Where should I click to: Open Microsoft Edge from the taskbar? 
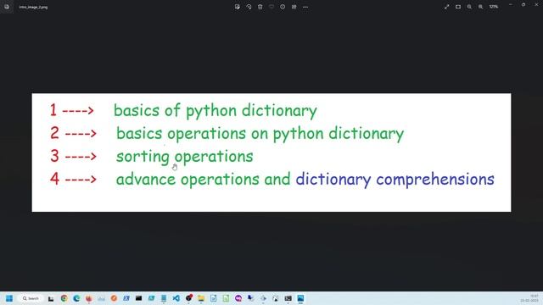pos(76,298)
